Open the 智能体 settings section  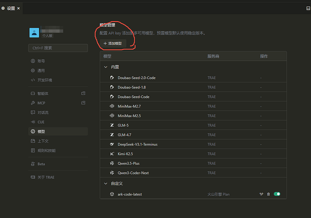58,93
